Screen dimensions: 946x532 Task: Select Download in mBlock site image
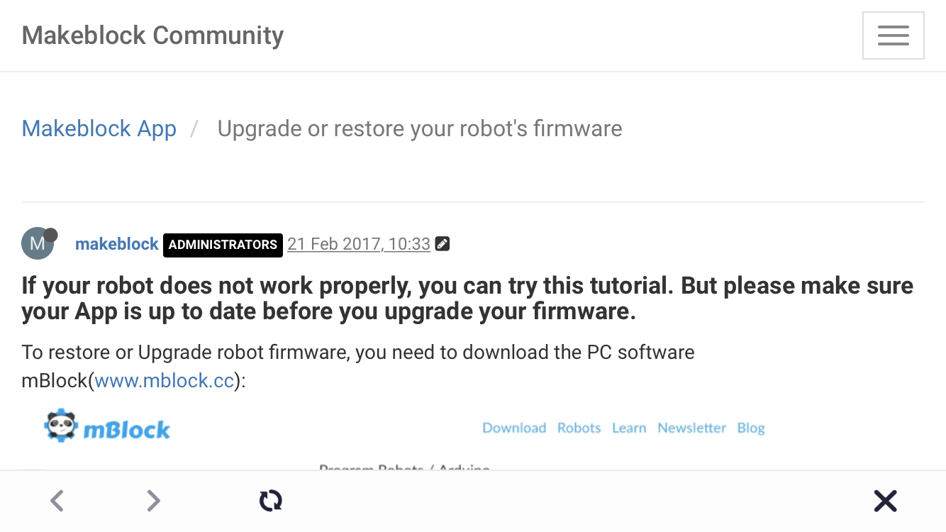[x=514, y=428]
